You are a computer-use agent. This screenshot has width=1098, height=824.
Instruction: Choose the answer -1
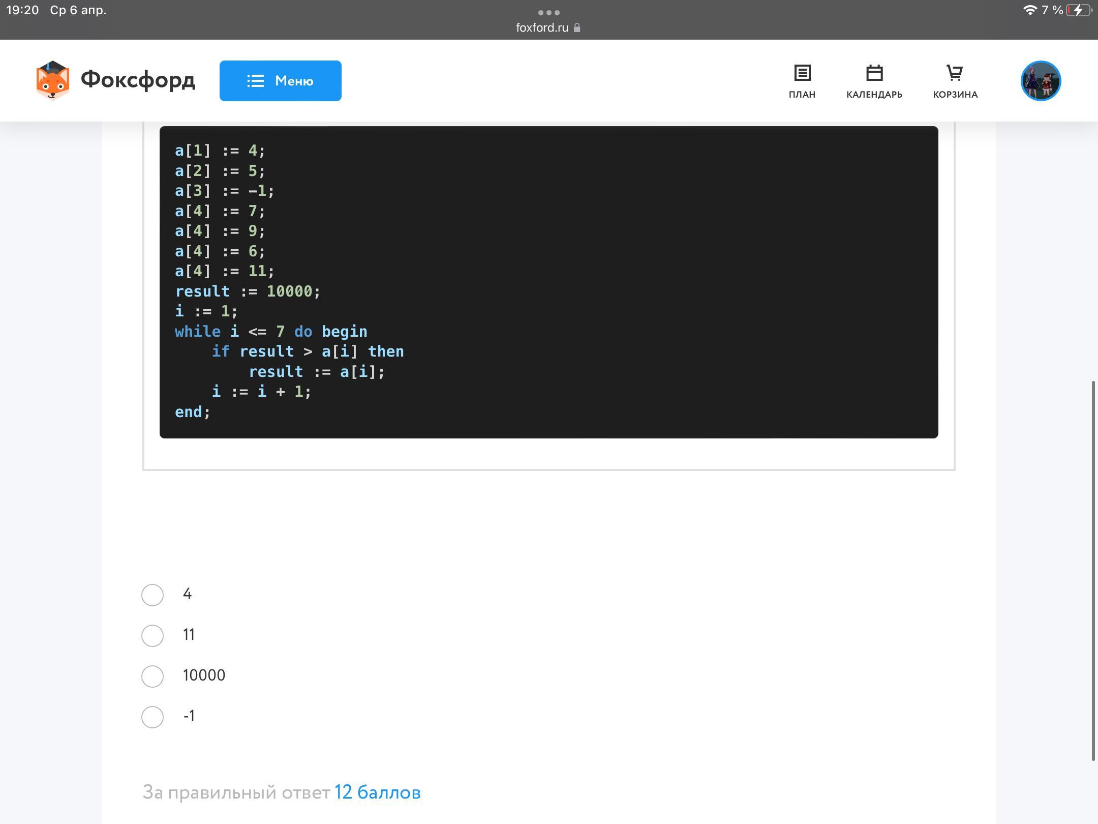coord(152,717)
